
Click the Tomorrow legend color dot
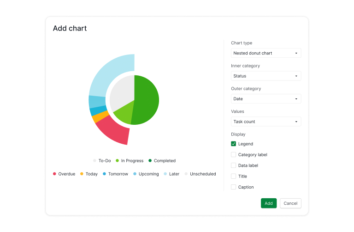coord(105,174)
